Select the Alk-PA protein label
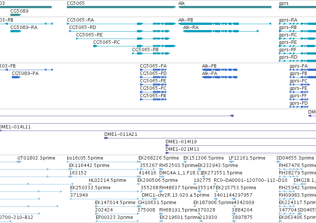The width and height of the screenshot is (316, 223). click(x=209, y=73)
